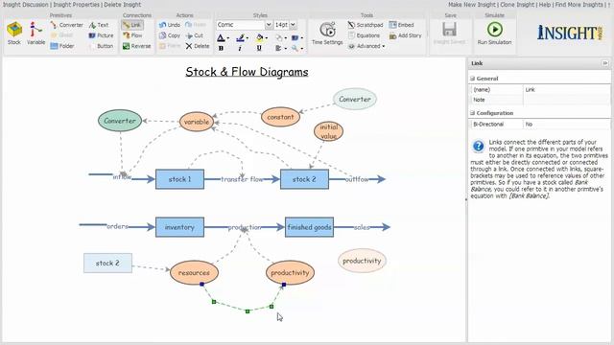
Task: Collapse the Link properties side panel
Action: tap(605, 63)
